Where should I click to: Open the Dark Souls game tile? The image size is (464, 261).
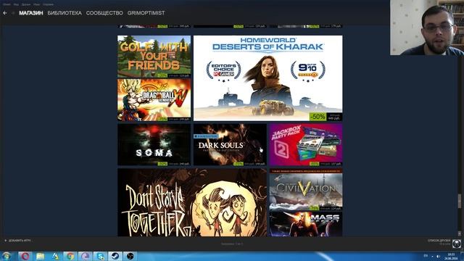click(x=230, y=145)
